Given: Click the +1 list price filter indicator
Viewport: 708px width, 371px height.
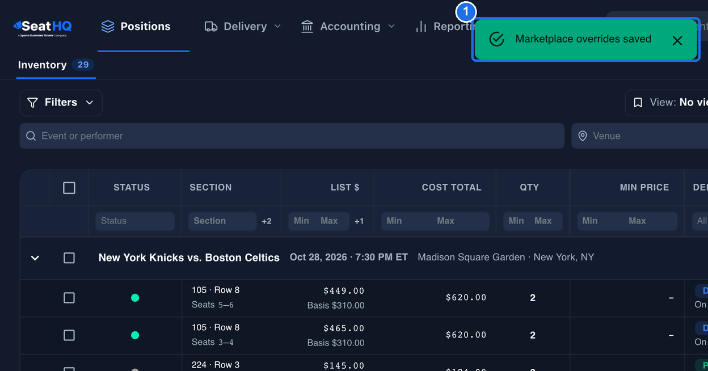Looking at the screenshot, I should [x=359, y=221].
